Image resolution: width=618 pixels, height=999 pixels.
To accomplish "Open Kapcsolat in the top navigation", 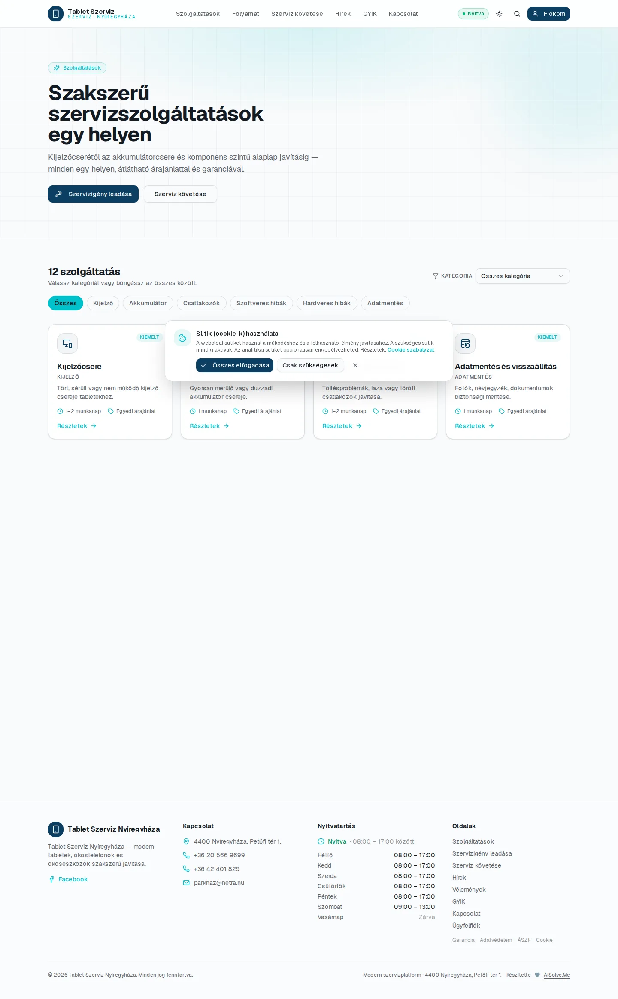I will (x=403, y=14).
